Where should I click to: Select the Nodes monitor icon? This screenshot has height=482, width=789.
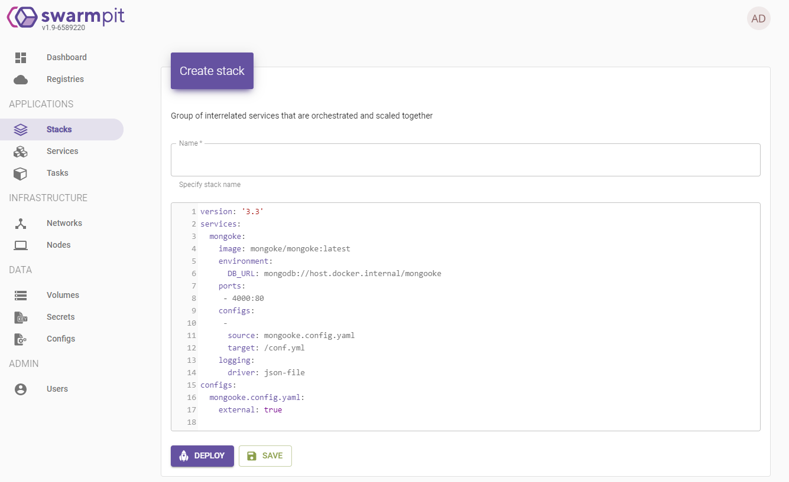tap(20, 245)
